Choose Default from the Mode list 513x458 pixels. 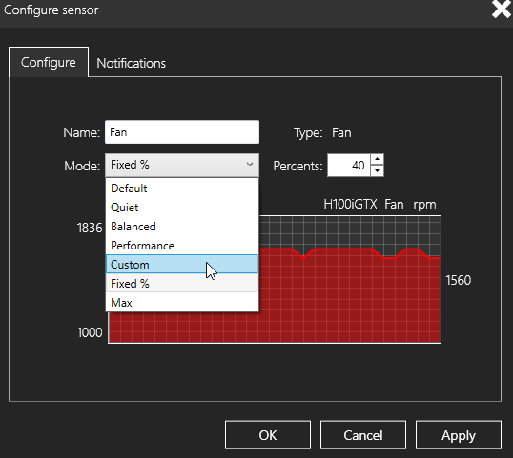pyautogui.click(x=182, y=189)
